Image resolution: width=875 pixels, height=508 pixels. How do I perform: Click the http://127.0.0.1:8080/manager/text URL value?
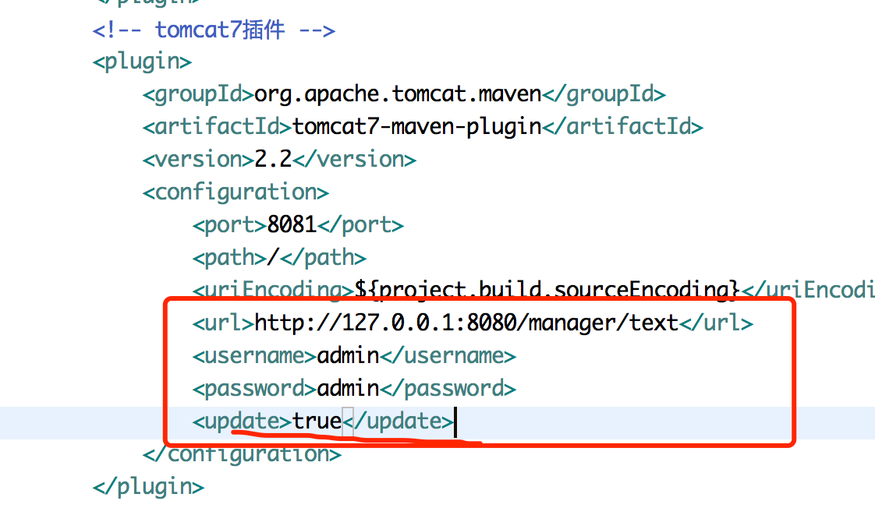pos(466,323)
